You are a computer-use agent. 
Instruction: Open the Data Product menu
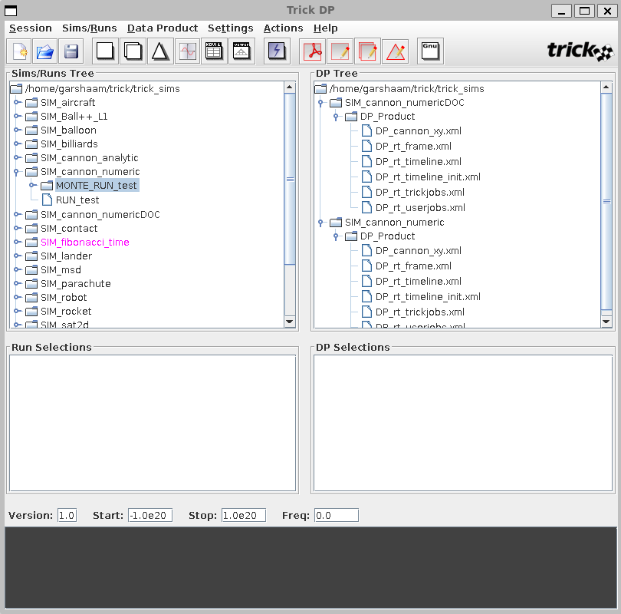click(x=163, y=28)
